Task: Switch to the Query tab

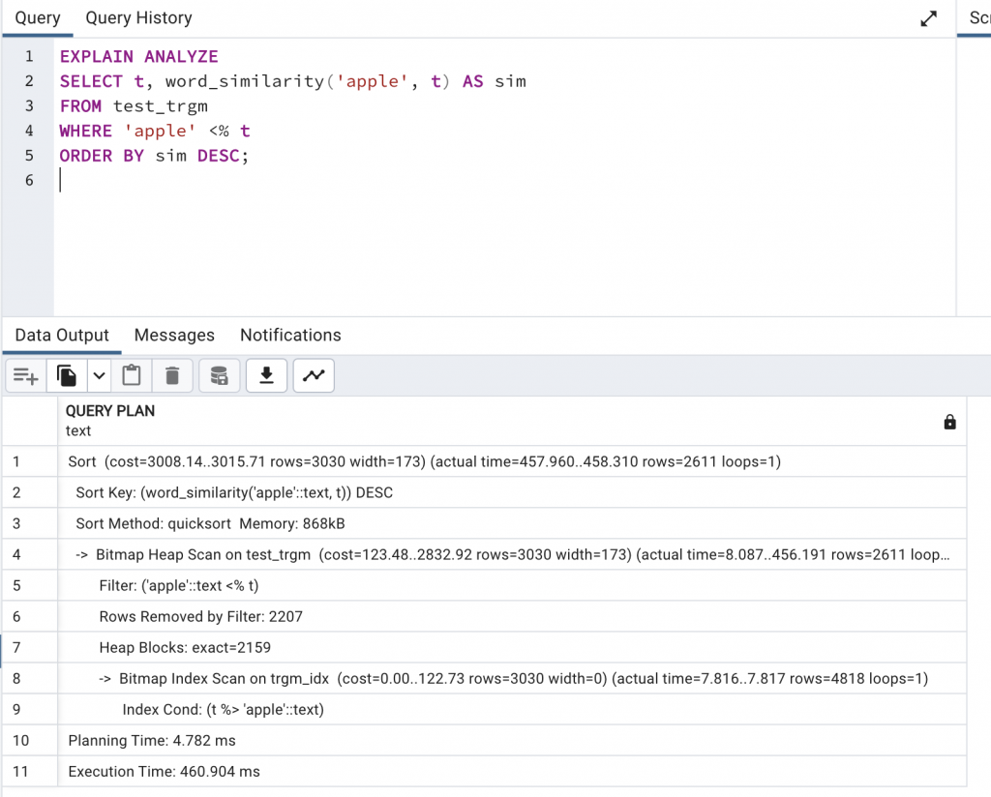Action: [38, 18]
